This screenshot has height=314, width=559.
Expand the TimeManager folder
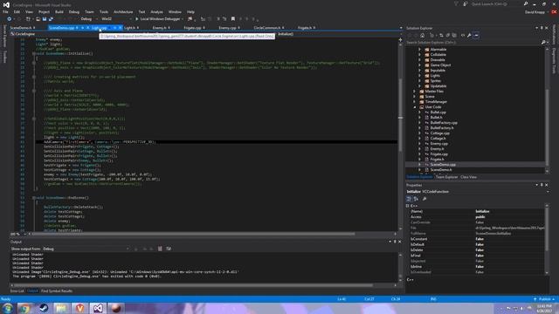(x=415, y=102)
